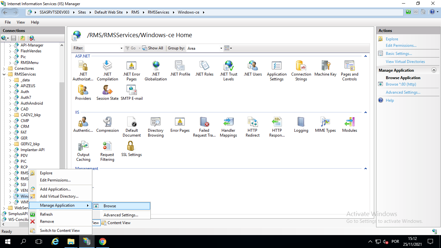Collapse the RMSServices tree node
Image resolution: width=441 pixels, height=248 pixels.
[5, 74]
